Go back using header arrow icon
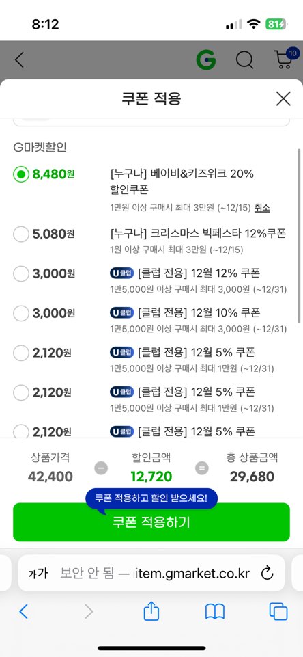The image size is (303, 657). 19,61
